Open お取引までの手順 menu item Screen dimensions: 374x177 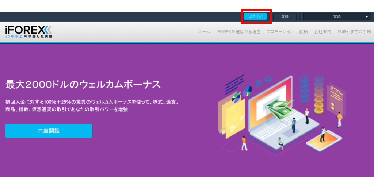click(x=354, y=32)
